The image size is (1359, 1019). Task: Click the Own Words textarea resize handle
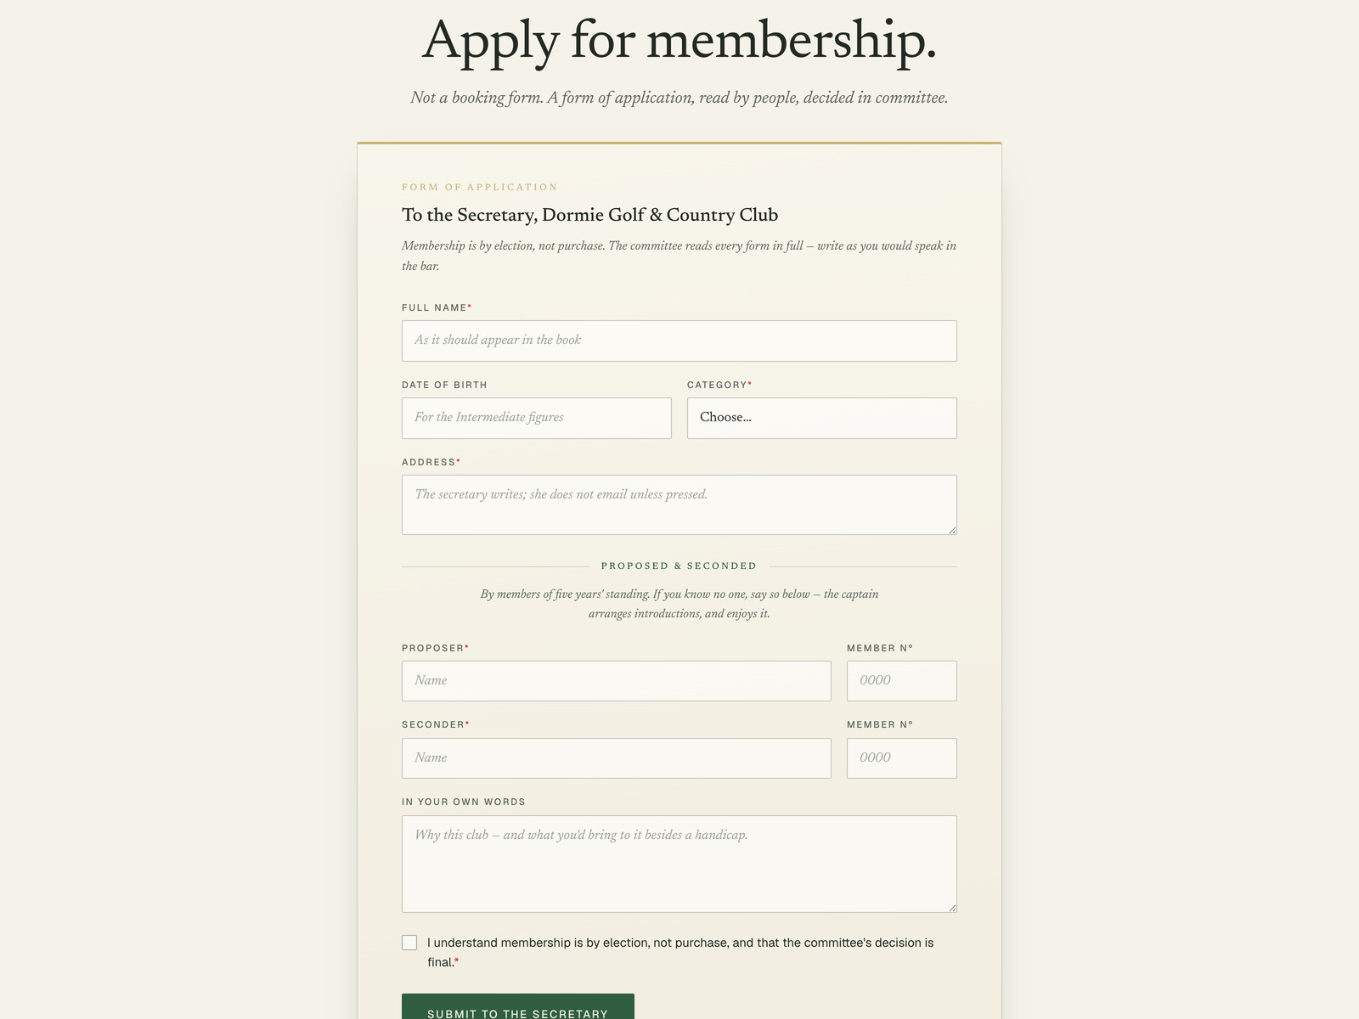[952, 908]
